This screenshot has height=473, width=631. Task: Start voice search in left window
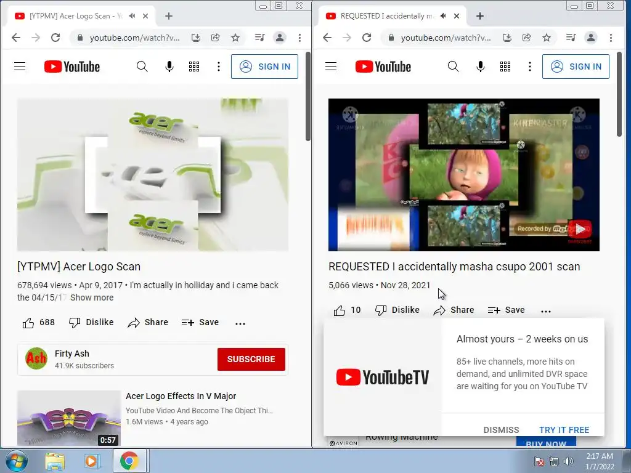(169, 67)
